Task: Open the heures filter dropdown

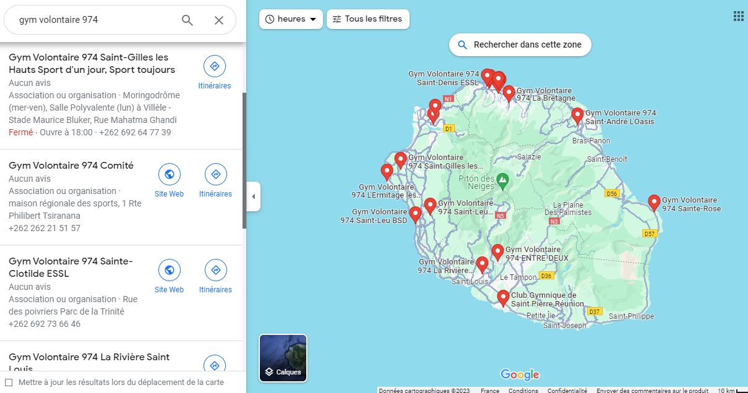Action: pyautogui.click(x=291, y=19)
